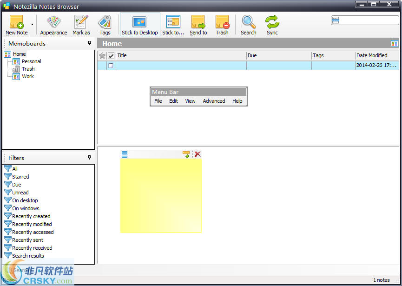The height and width of the screenshot is (286, 402).
Task: Sort by Date Modified column
Action: [377, 55]
